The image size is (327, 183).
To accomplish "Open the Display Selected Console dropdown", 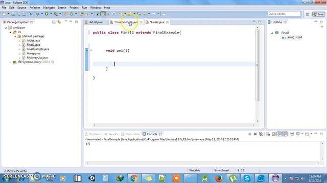I will [302, 134].
